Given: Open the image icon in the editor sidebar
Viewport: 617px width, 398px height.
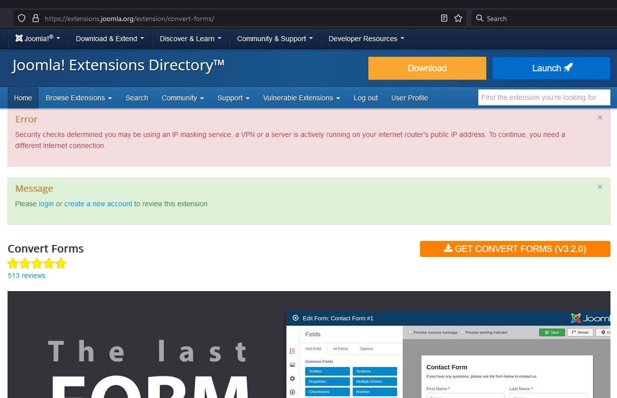Looking at the screenshot, I should (292, 365).
